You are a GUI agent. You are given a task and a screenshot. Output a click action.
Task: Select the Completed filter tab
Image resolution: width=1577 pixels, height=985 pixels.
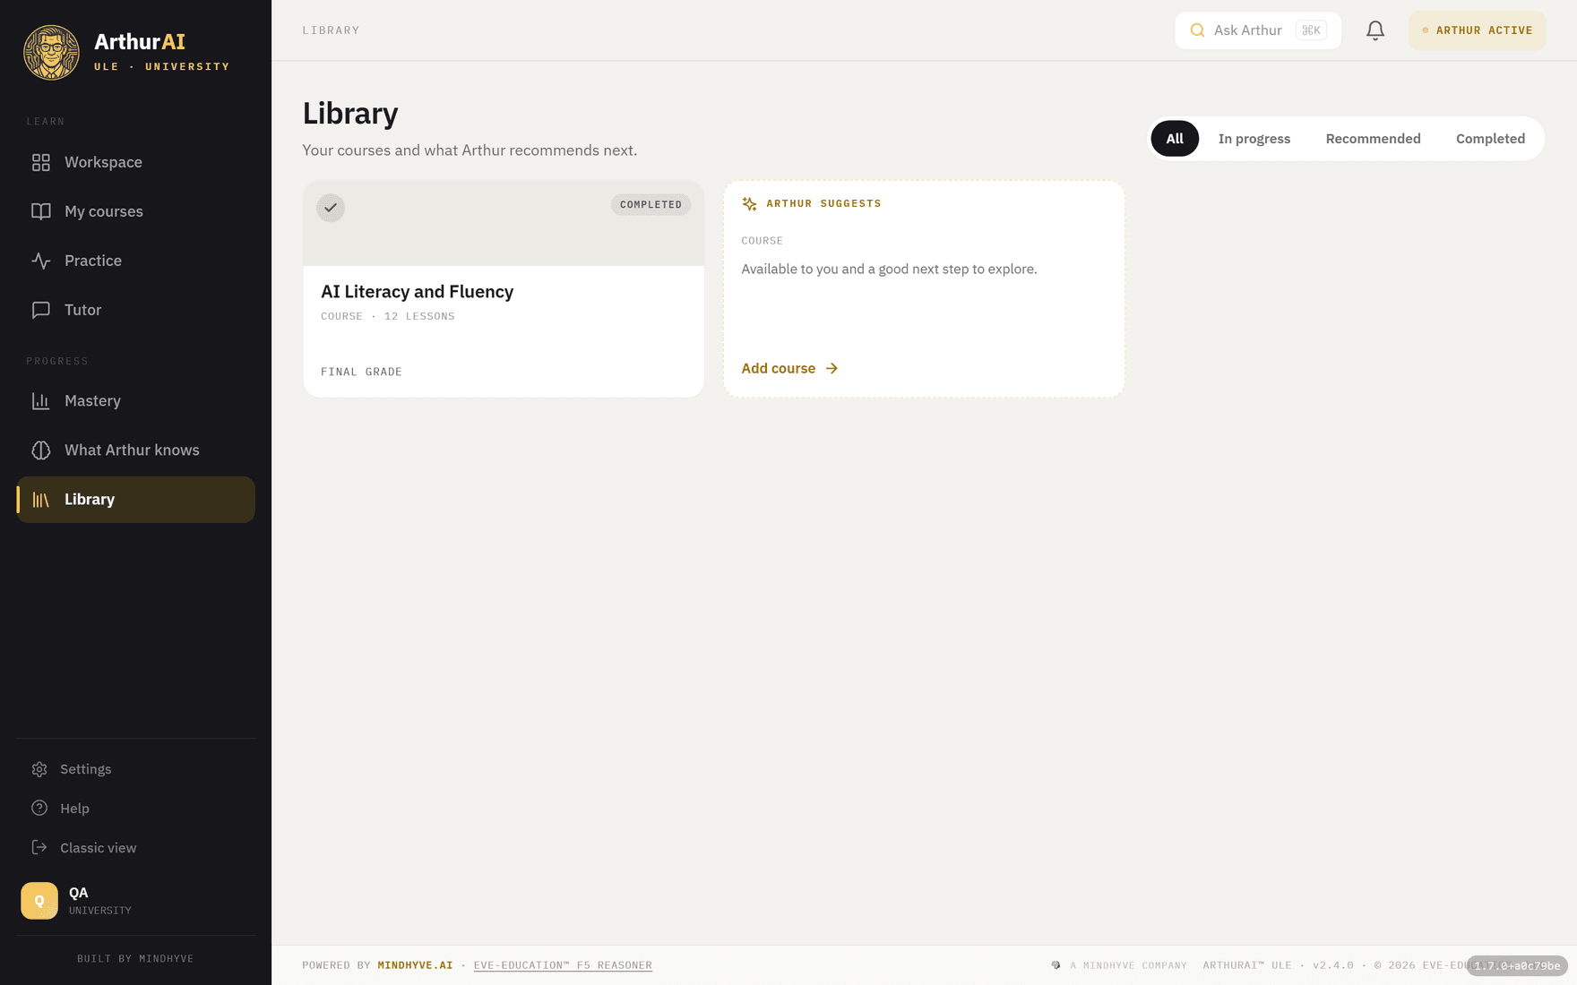pyautogui.click(x=1490, y=139)
